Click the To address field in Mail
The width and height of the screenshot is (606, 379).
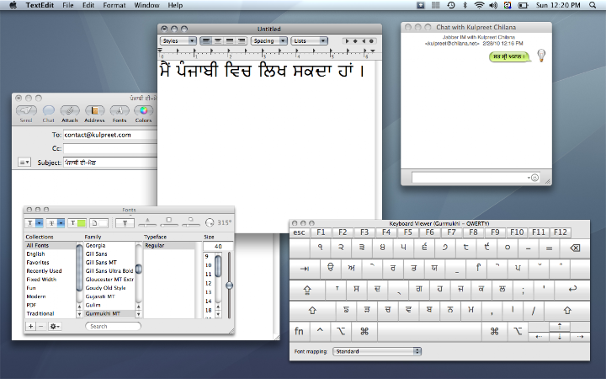110,135
